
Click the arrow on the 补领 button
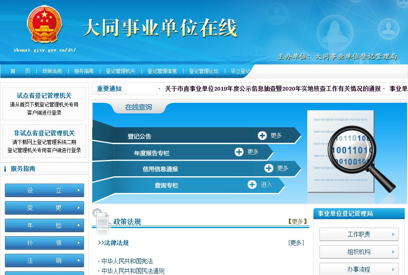point(79,243)
